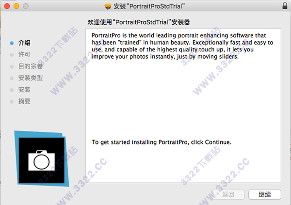
Task: Select the 摘要 step in the sidebar
Action: (24, 101)
